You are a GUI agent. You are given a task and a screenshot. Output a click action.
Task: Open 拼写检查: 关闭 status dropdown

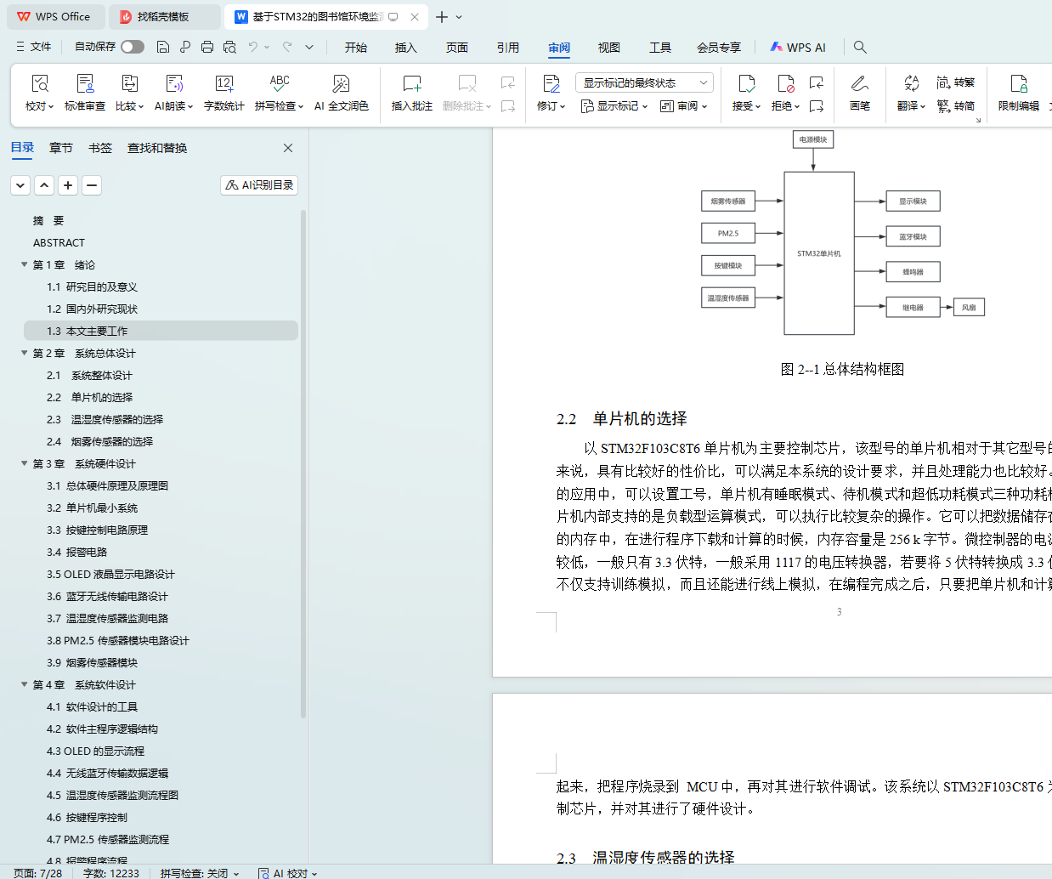(x=200, y=873)
